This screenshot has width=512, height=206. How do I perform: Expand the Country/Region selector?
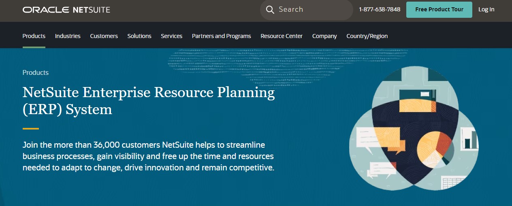tap(367, 36)
